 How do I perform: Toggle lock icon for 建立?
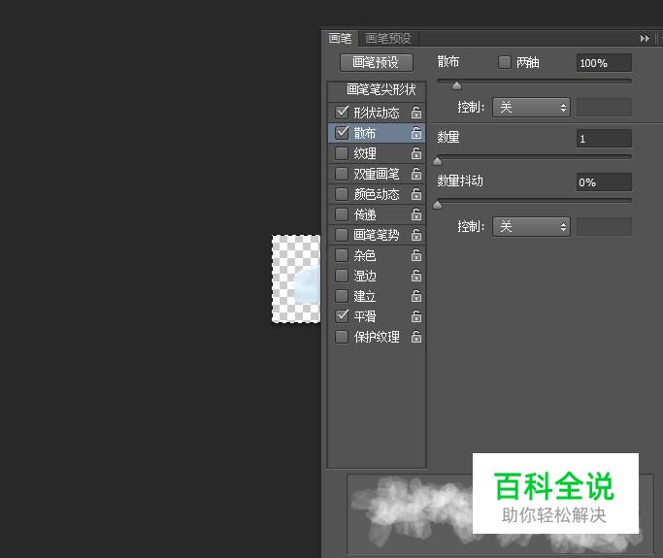[x=416, y=296]
